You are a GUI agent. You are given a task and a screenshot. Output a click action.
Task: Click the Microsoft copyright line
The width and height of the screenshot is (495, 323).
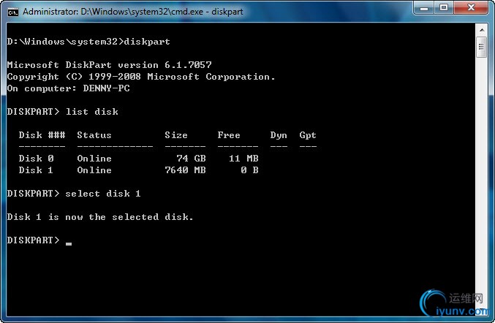141,77
